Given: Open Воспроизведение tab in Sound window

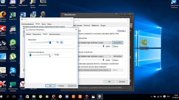Looking at the screenshot, I should pos(28,24).
